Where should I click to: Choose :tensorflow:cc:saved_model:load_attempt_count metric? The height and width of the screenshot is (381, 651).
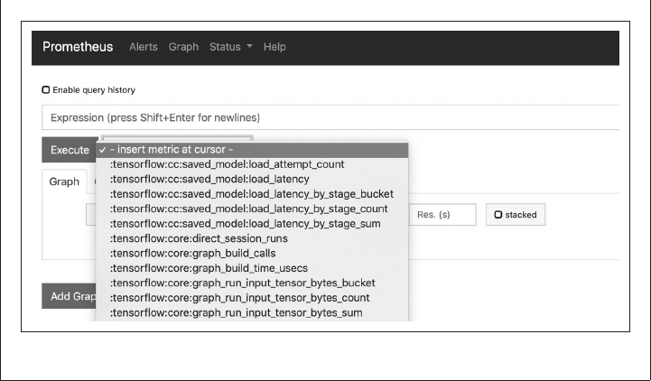point(252,164)
